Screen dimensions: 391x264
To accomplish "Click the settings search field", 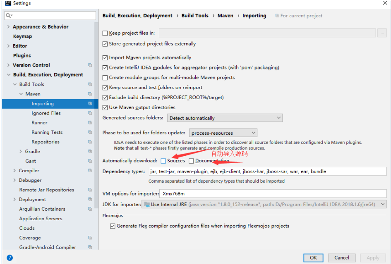I will click(x=50, y=15).
